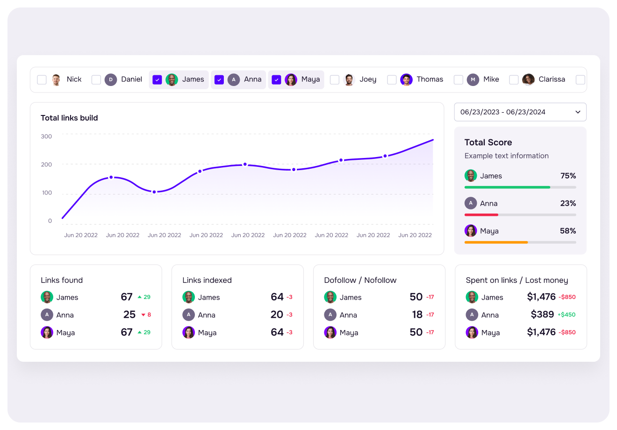Viewport: 617px width, 430px height.
Task: Click Maya's orange score progress bar
Action: (x=496, y=243)
